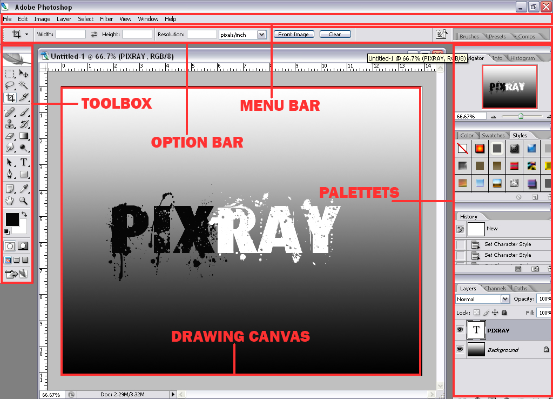Screen dimensions: 553x399
Task: Select the Eyedropper tool
Action: click(x=23, y=189)
